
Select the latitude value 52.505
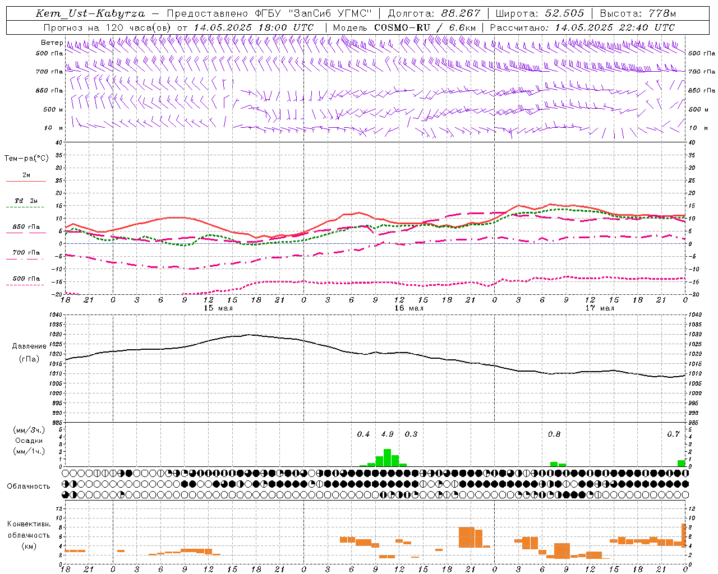click(x=564, y=13)
